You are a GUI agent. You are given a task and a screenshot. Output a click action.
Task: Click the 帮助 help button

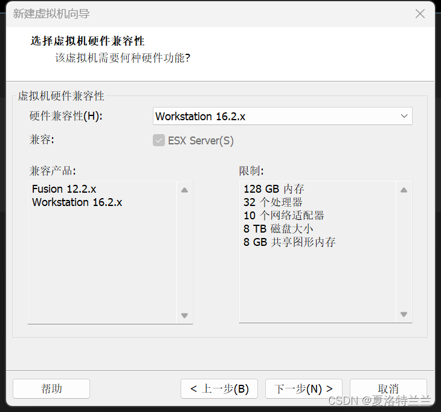pyautogui.click(x=51, y=388)
